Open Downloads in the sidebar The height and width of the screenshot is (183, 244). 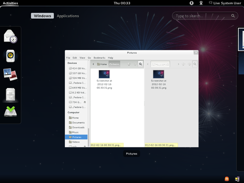point(76,127)
